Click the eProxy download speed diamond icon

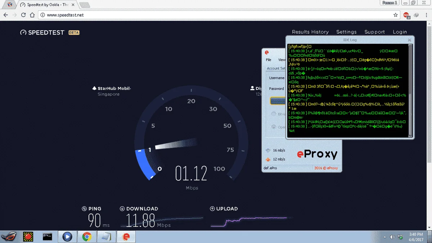(x=267, y=150)
